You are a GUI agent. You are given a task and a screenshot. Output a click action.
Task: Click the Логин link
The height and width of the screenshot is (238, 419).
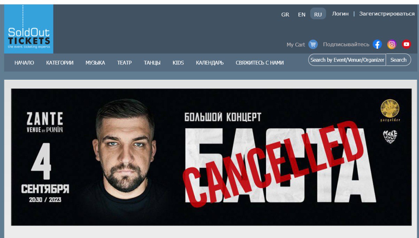point(340,14)
